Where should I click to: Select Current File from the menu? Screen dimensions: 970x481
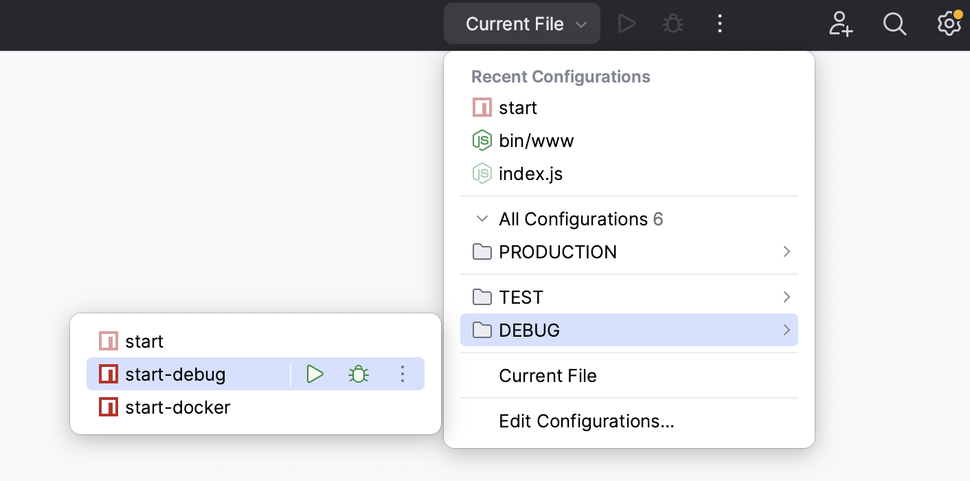click(548, 376)
